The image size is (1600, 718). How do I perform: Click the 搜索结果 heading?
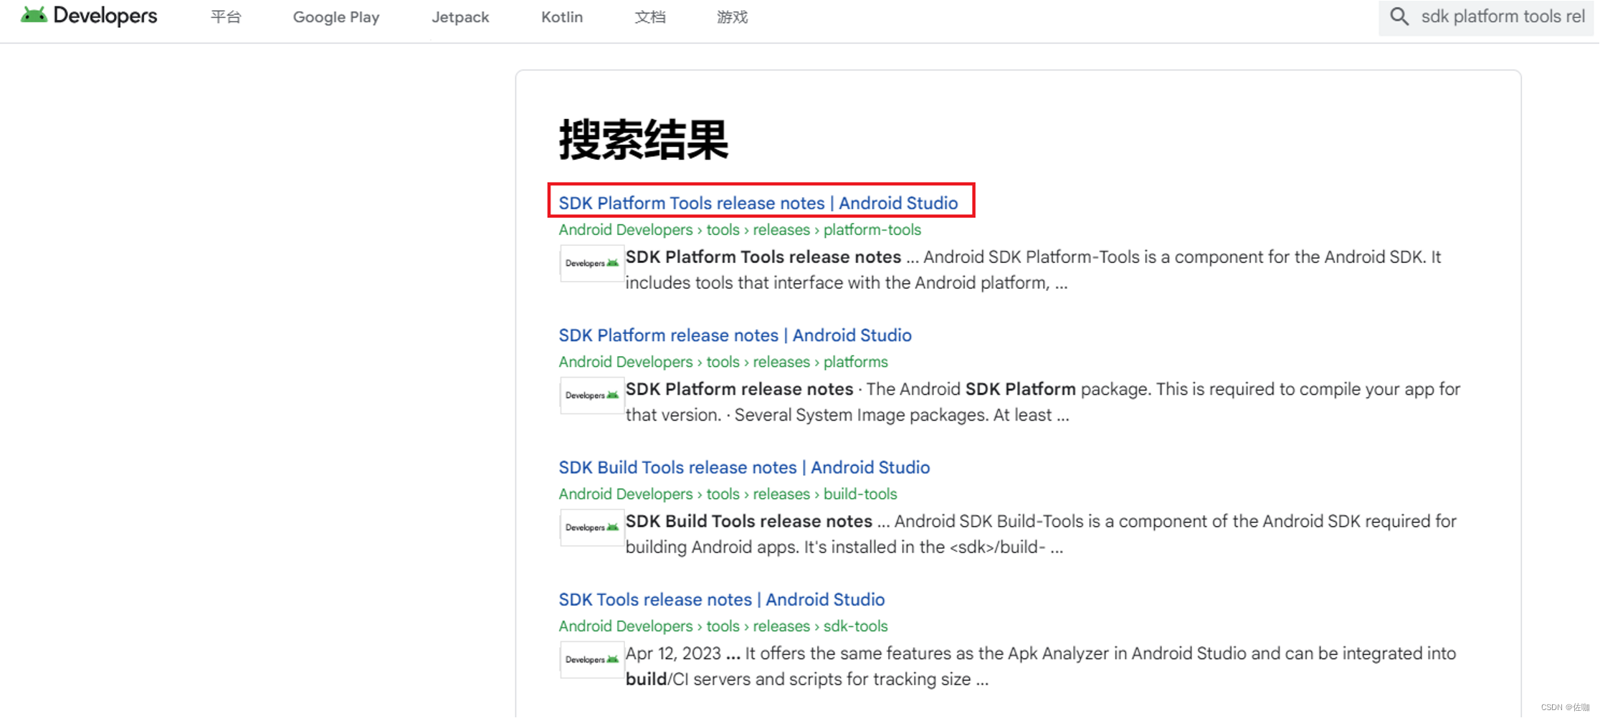[644, 139]
